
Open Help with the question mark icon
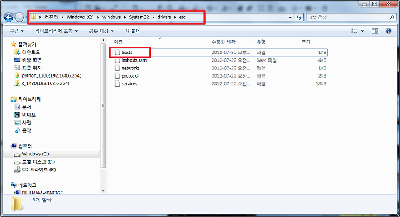tap(388, 31)
